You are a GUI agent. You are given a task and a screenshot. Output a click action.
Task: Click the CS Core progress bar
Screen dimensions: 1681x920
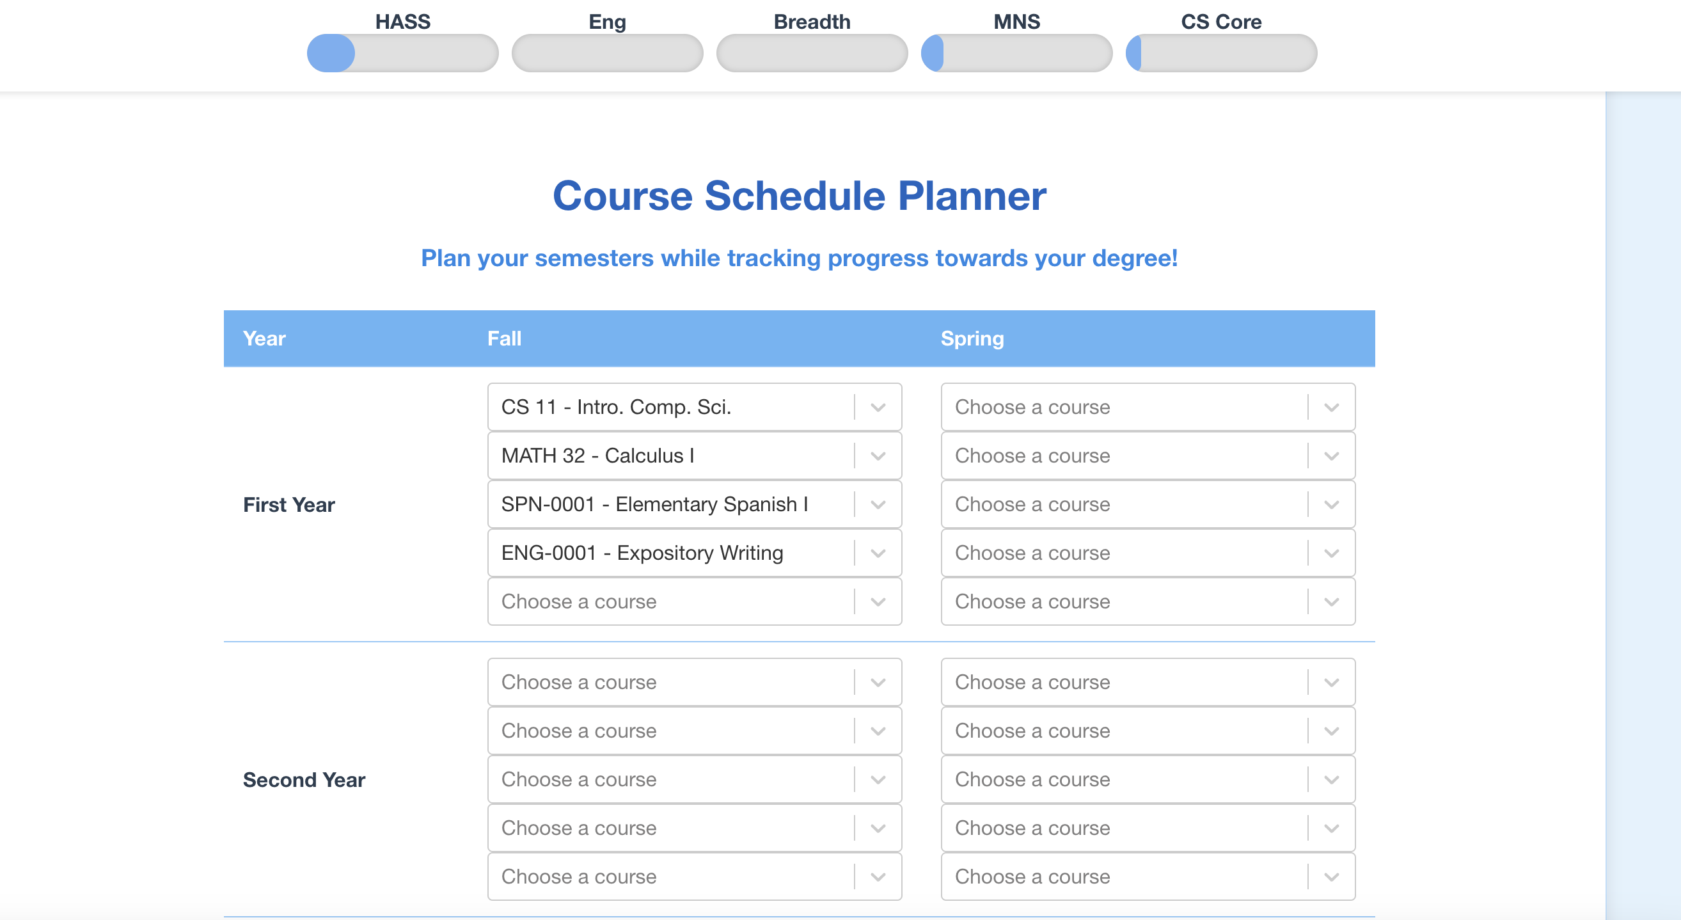pos(1221,54)
